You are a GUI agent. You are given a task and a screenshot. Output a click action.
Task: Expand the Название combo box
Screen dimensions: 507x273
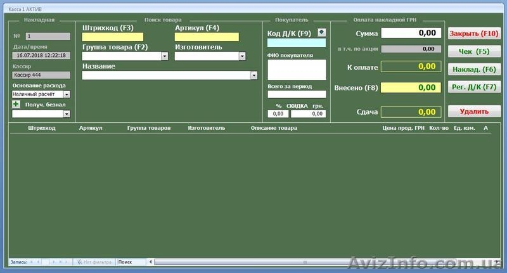(254, 75)
